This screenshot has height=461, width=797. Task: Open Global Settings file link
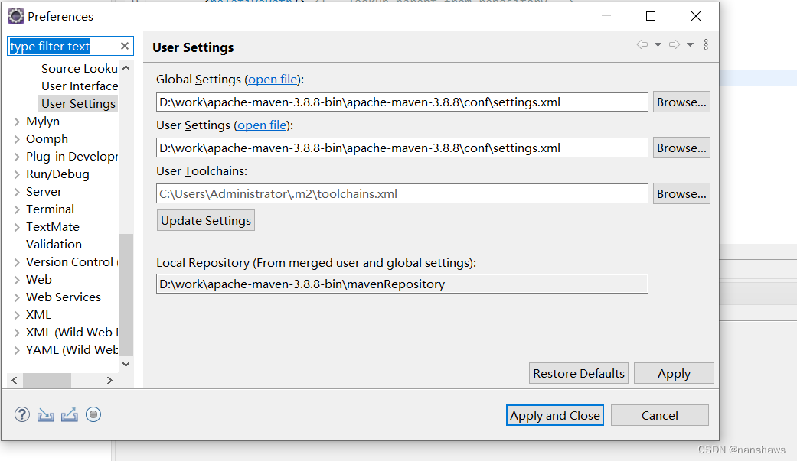273,80
